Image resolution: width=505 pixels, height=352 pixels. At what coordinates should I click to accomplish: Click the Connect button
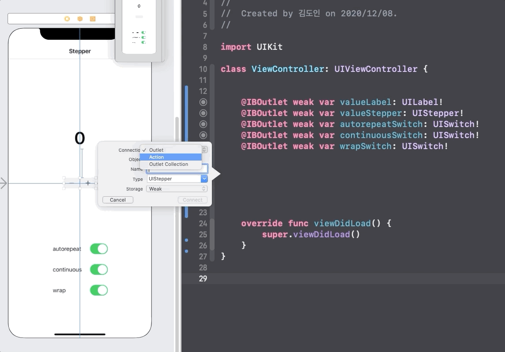pos(192,200)
